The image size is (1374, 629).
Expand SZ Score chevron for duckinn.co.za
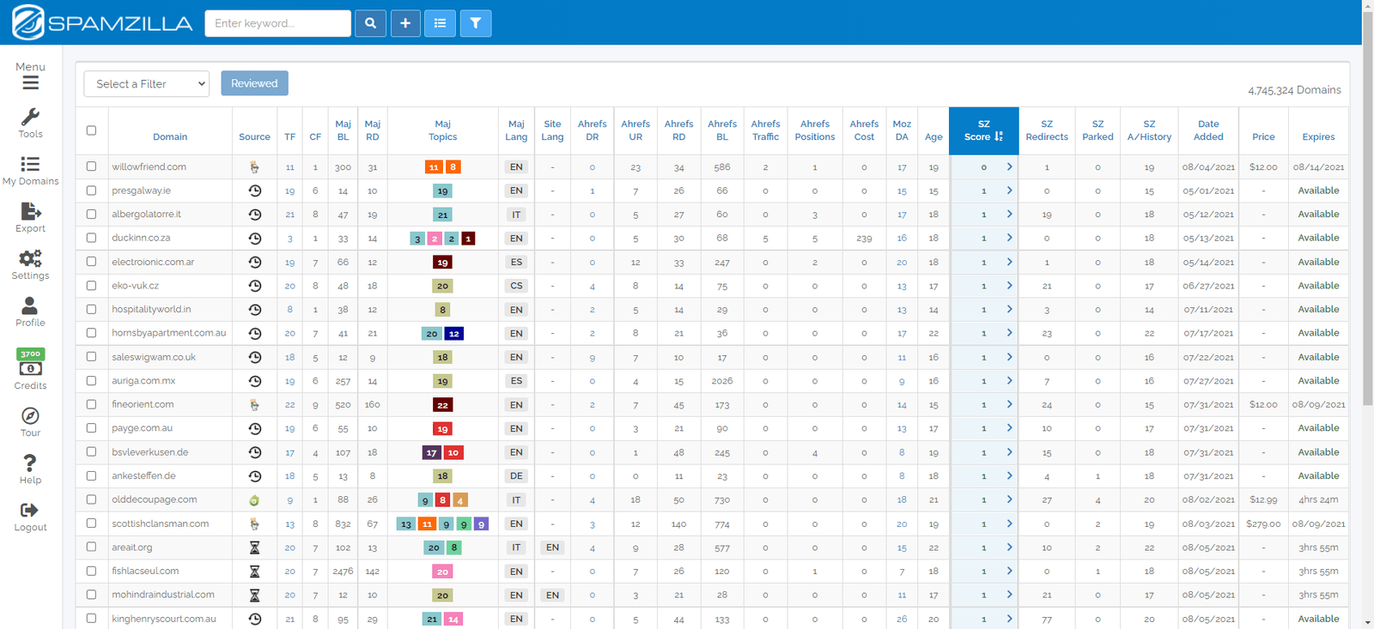tap(1009, 238)
